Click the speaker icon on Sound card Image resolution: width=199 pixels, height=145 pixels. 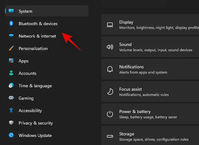point(110,47)
